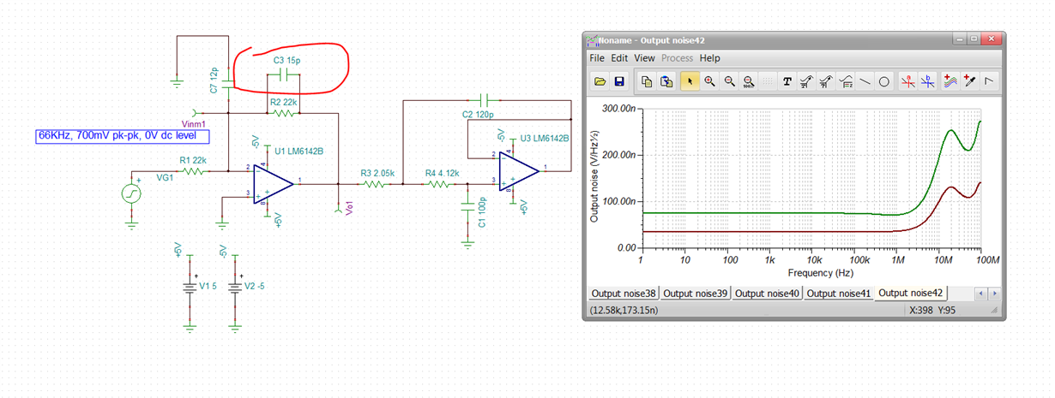This screenshot has height=398, width=1055.
Task: Click the last toolbar flag icon
Action: tap(989, 81)
